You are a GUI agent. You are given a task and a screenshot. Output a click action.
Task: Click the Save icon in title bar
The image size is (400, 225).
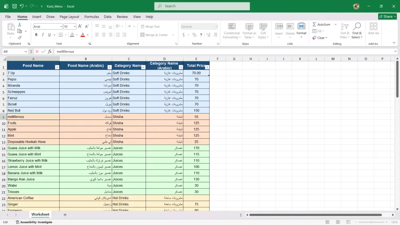[14, 6]
